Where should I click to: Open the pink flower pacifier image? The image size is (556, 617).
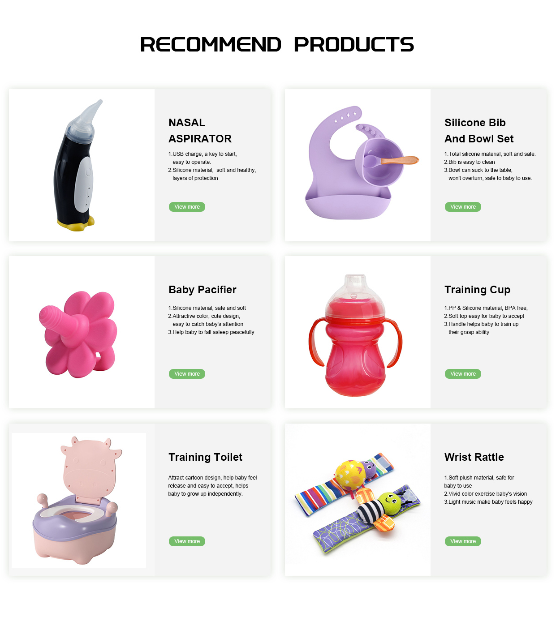(82, 332)
